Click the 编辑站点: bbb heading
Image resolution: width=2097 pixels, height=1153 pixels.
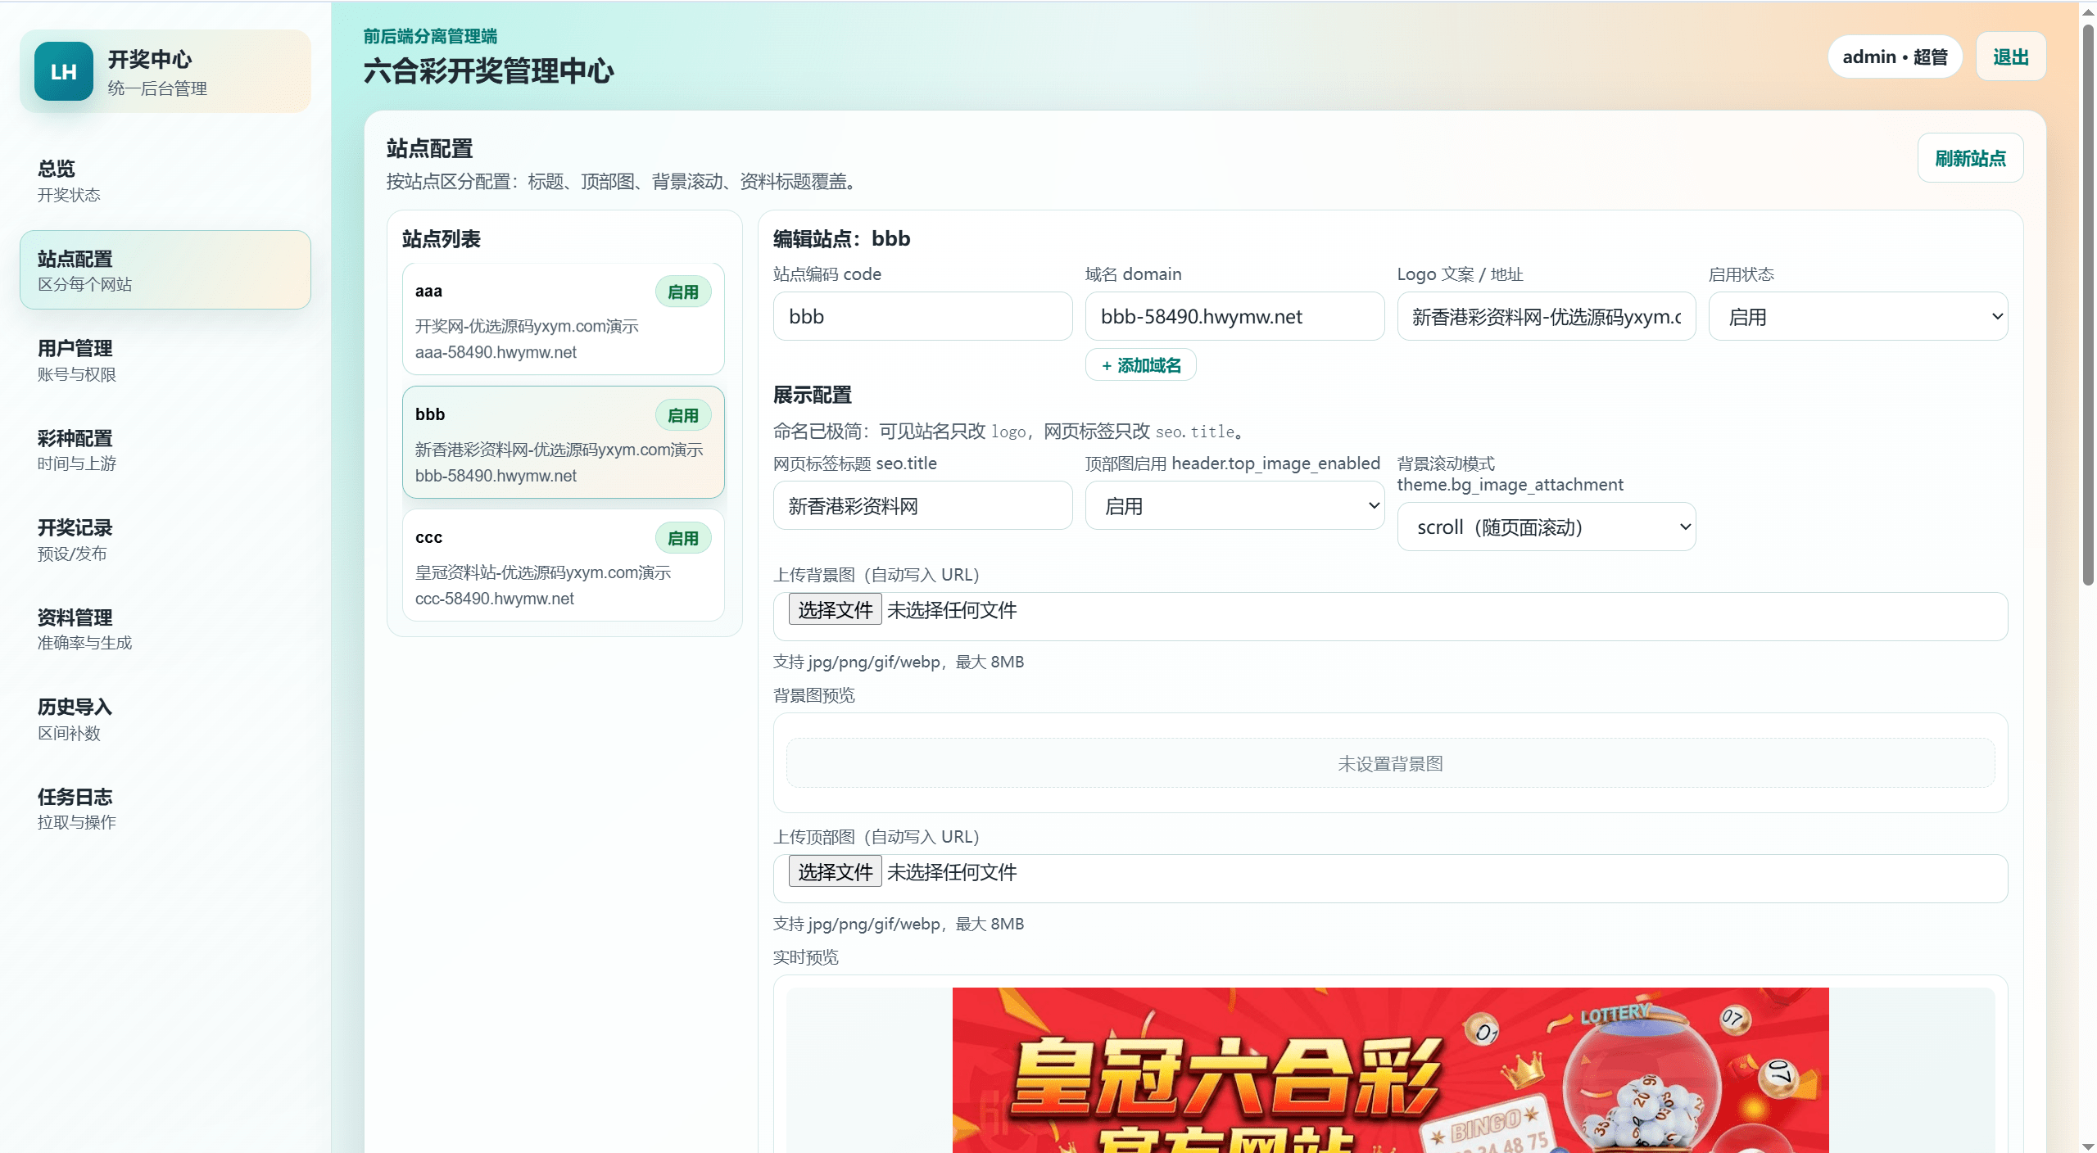[x=841, y=238]
